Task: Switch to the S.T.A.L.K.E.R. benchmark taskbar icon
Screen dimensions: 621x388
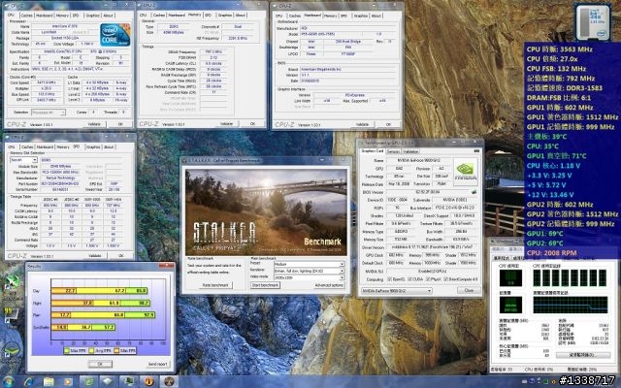Action: [169, 382]
